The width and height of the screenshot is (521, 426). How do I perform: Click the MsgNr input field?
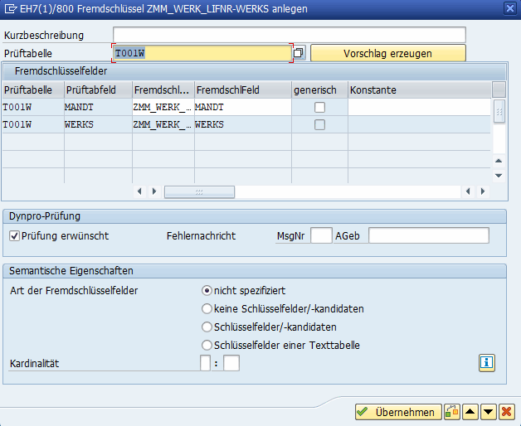click(321, 235)
